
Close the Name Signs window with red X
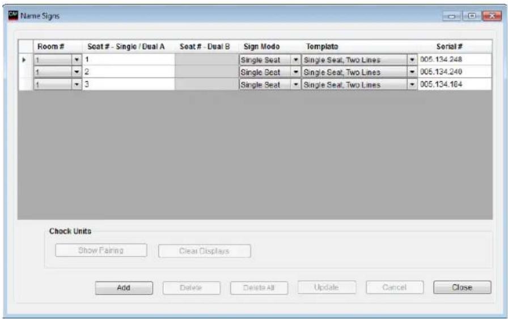(492, 16)
